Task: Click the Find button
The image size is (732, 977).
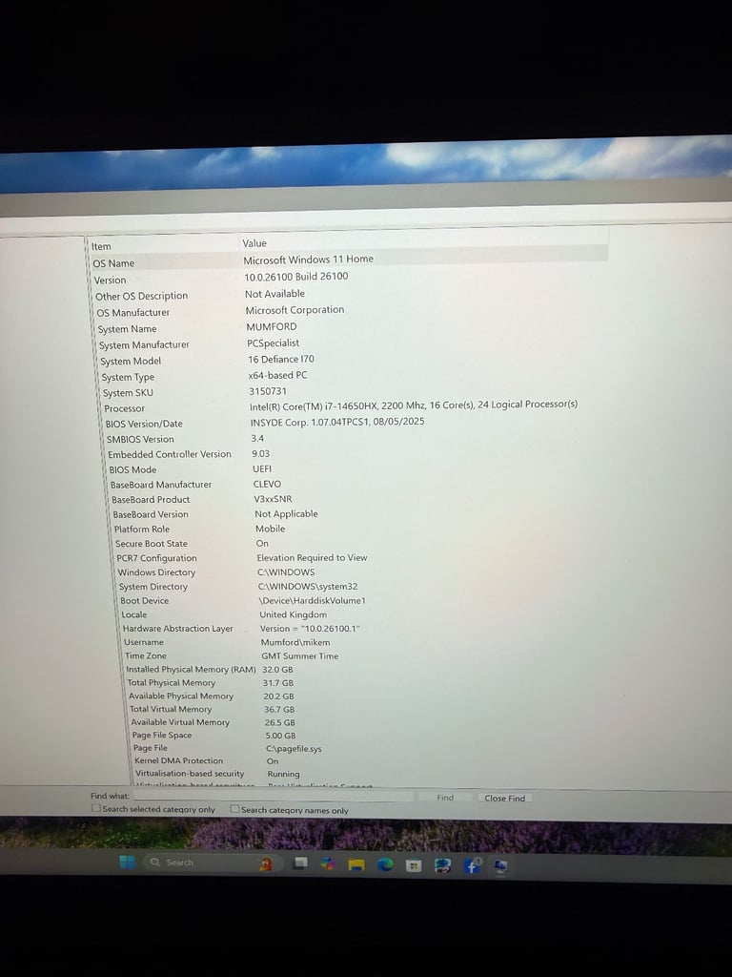Action: click(445, 798)
